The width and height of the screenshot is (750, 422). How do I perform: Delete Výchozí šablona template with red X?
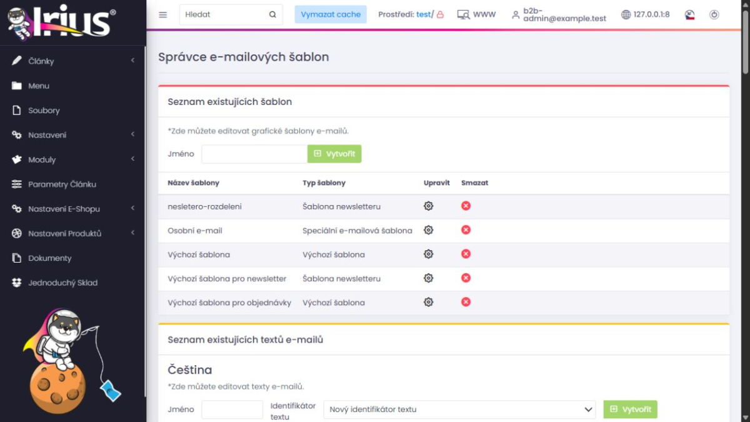pyautogui.click(x=466, y=254)
